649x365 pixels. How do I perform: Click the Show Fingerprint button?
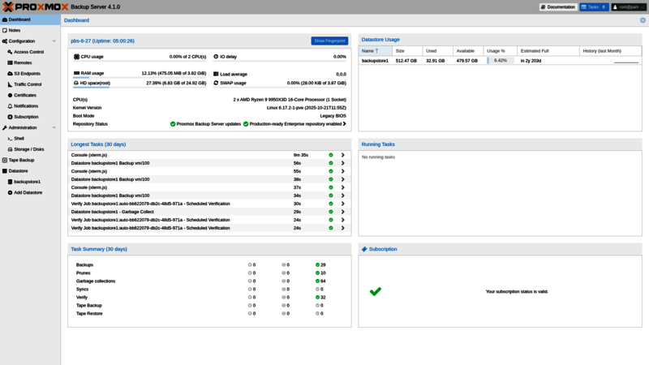coord(329,41)
